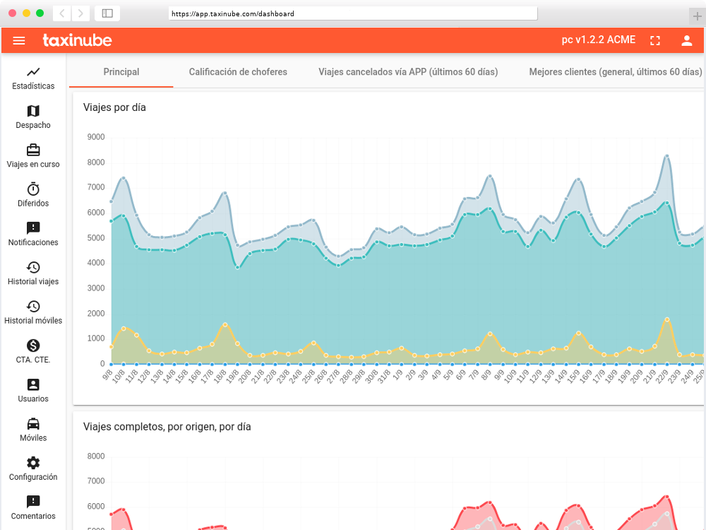Open the user account profile icon

point(687,40)
